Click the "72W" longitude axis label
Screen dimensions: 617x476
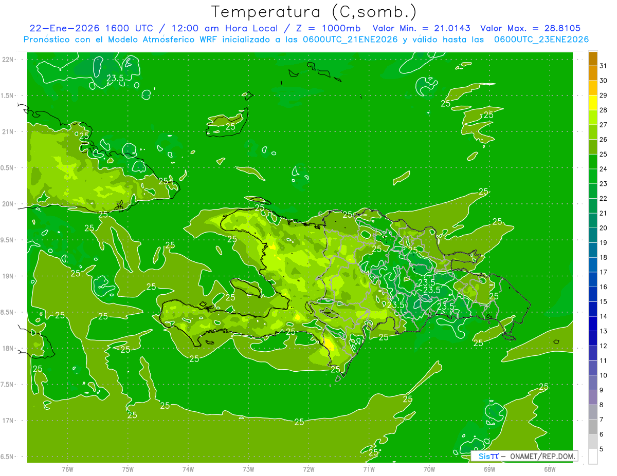pyautogui.click(x=308, y=469)
